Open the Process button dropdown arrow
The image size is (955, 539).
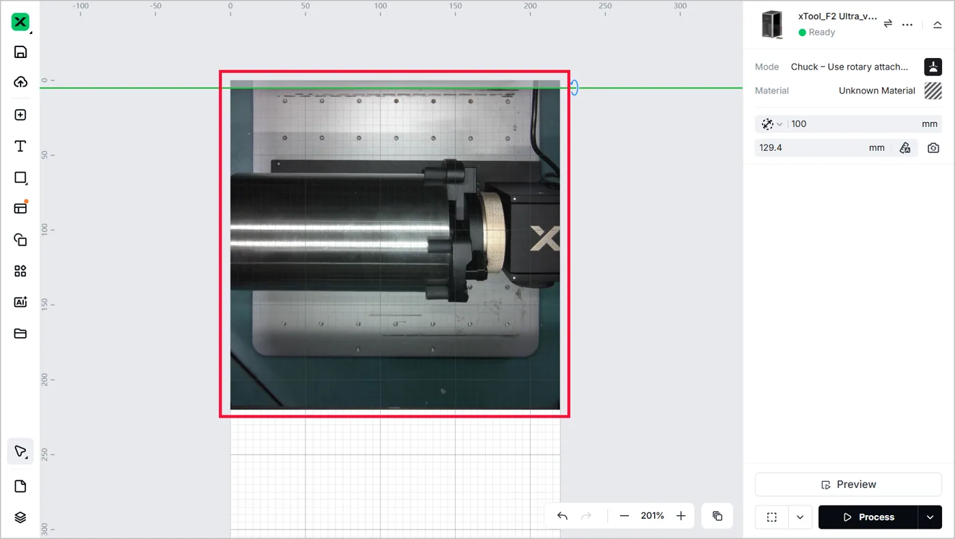pyautogui.click(x=930, y=517)
